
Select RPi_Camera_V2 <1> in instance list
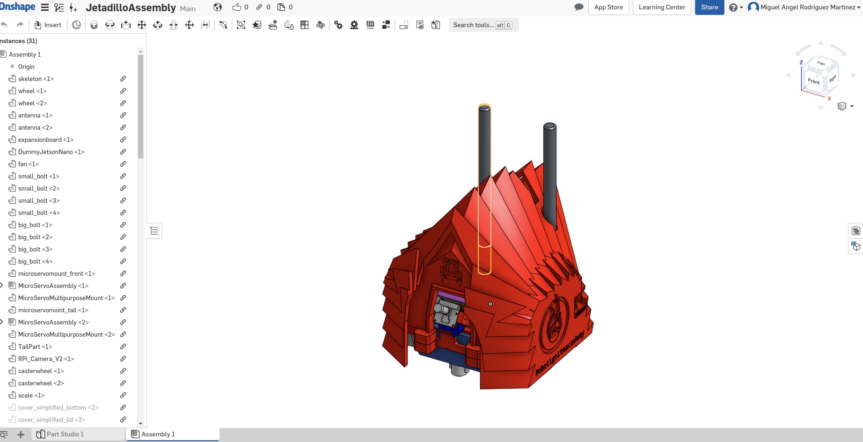(x=46, y=359)
